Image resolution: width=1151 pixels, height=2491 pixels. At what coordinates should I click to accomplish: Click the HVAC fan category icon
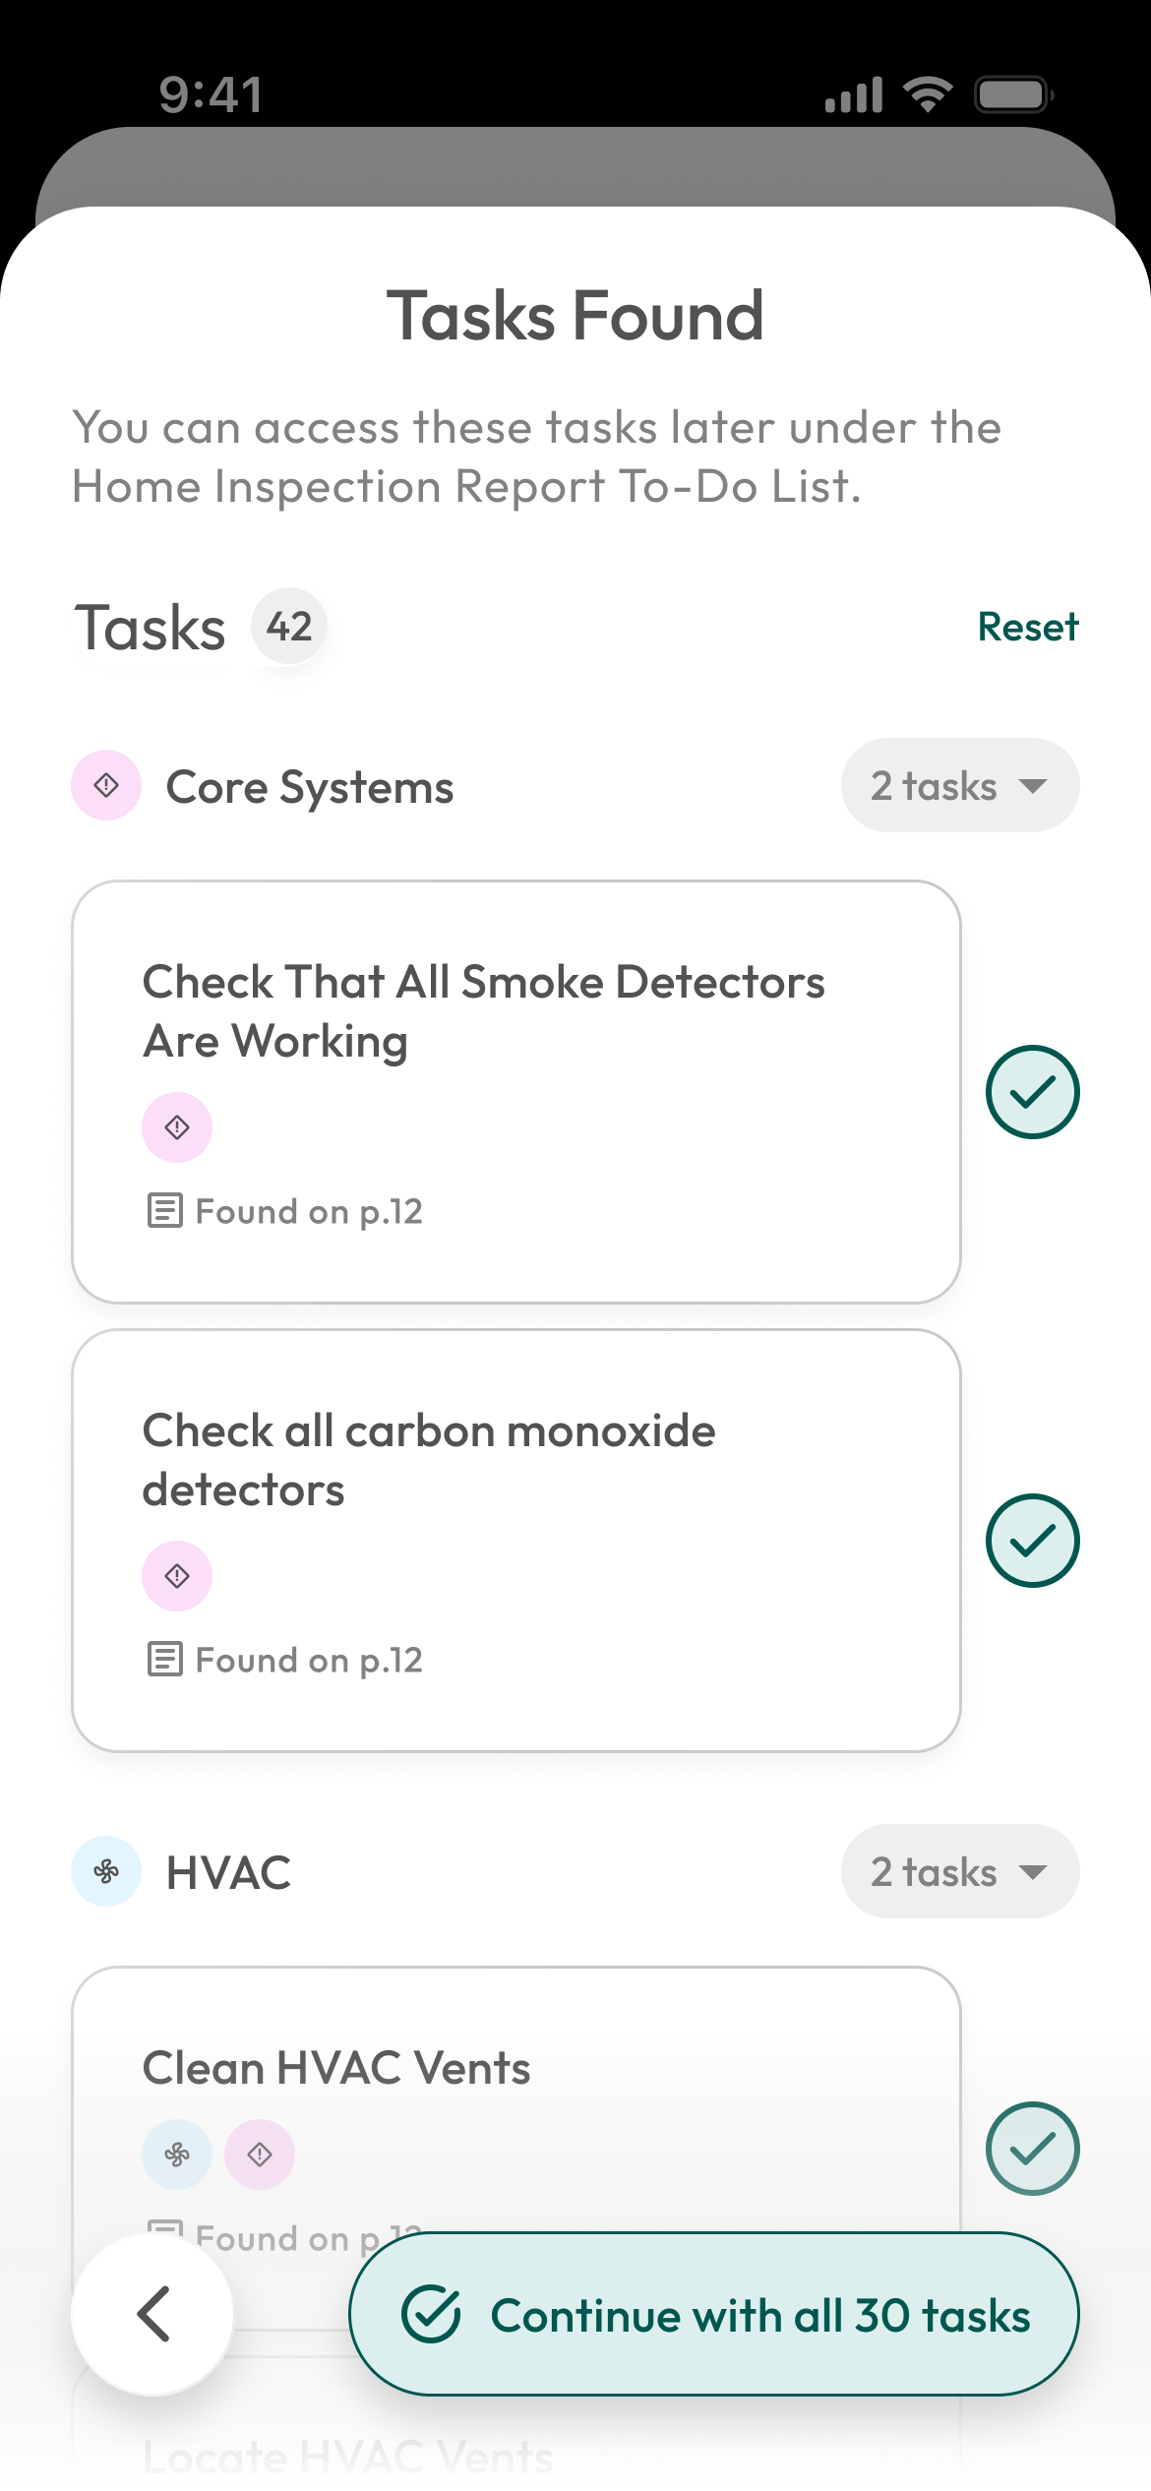pyautogui.click(x=106, y=1871)
